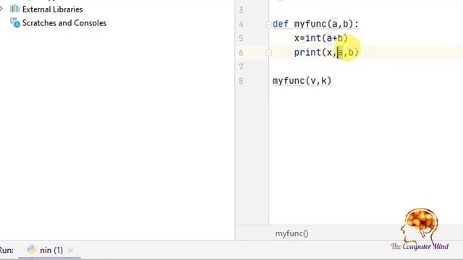
Task: Click fold end marker on line 6
Action: coord(268,53)
